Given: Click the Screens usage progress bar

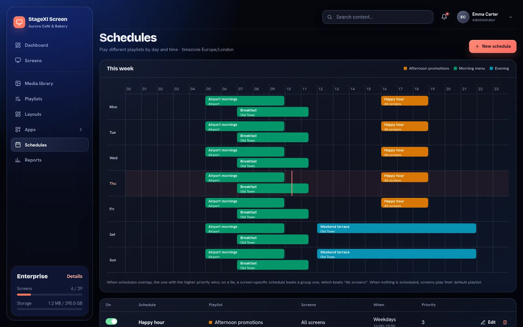Looking at the screenshot, I should pyautogui.click(x=50, y=295).
